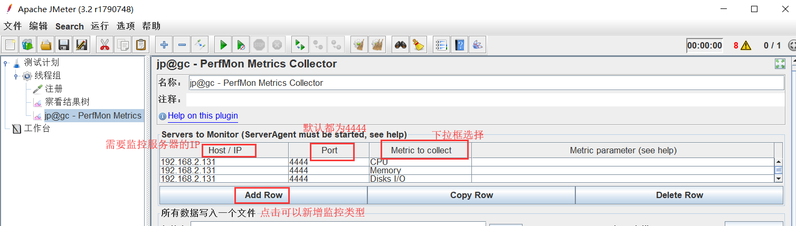
Task: Cut using the scissors icon
Action: click(x=105, y=45)
